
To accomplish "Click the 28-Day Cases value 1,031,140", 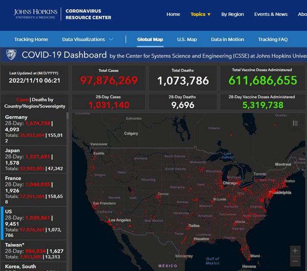I will coord(108,105).
